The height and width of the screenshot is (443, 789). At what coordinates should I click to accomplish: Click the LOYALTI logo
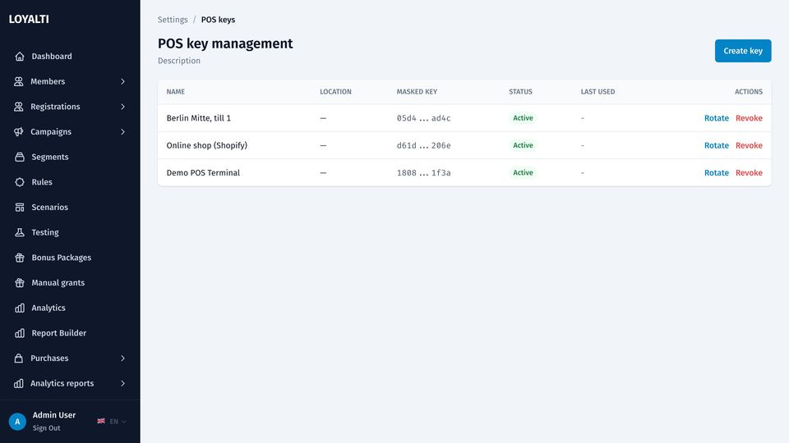[x=29, y=19]
